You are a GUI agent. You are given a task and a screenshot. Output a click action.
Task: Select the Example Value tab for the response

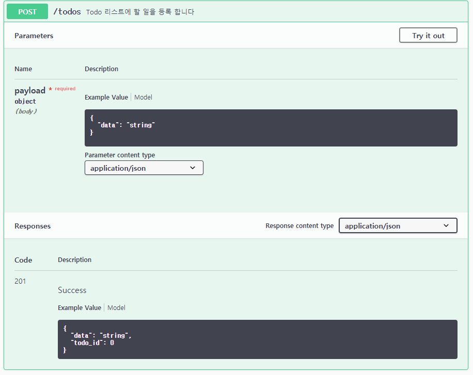click(x=79, y=307)
